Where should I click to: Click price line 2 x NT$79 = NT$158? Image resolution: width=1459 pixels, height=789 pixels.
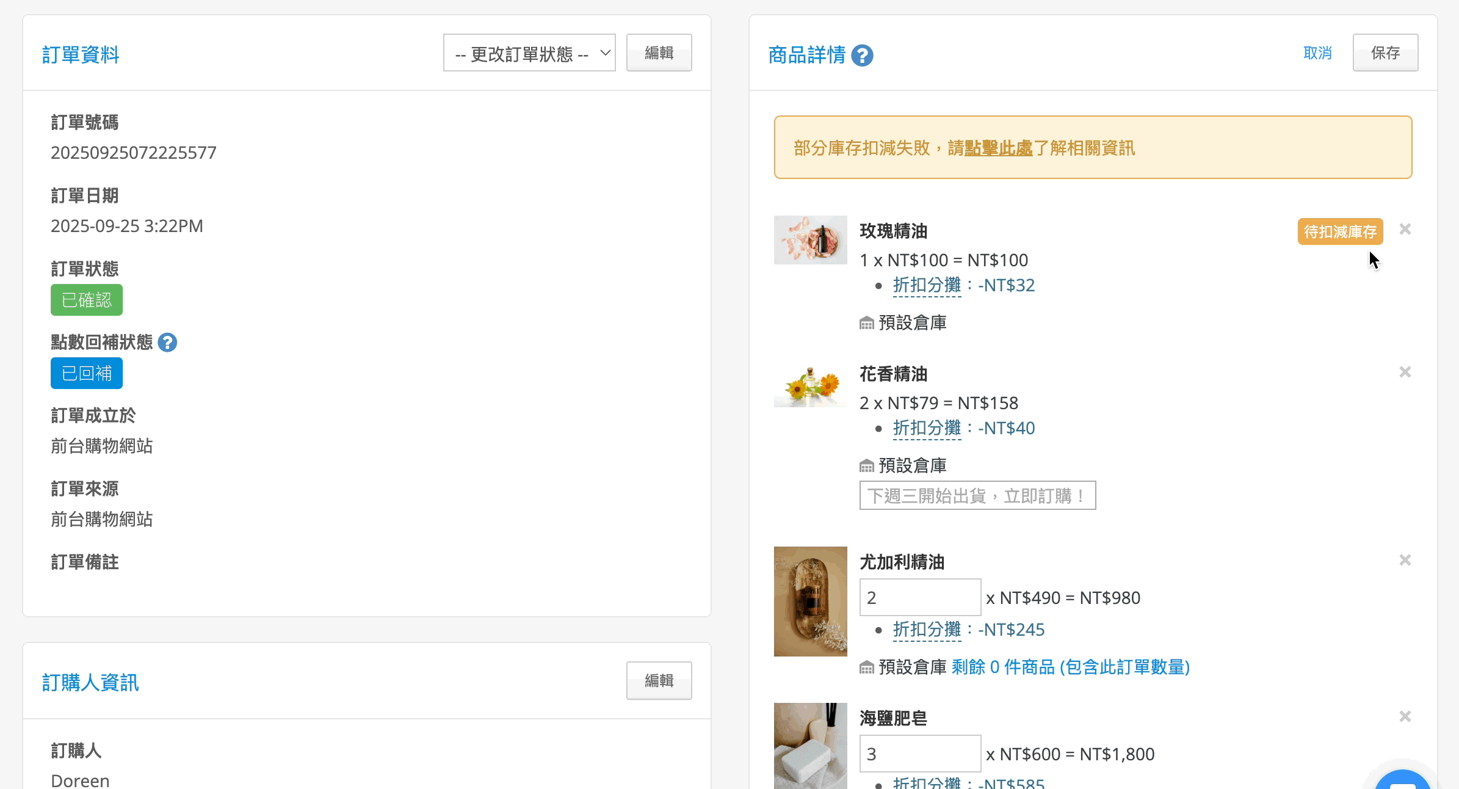(x=939, y=403)
